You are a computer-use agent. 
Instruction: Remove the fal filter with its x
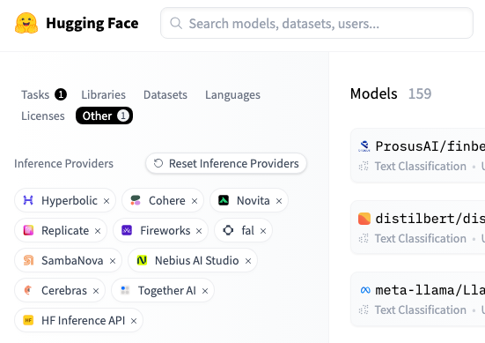pyautogui.click(x=263, y=231)
